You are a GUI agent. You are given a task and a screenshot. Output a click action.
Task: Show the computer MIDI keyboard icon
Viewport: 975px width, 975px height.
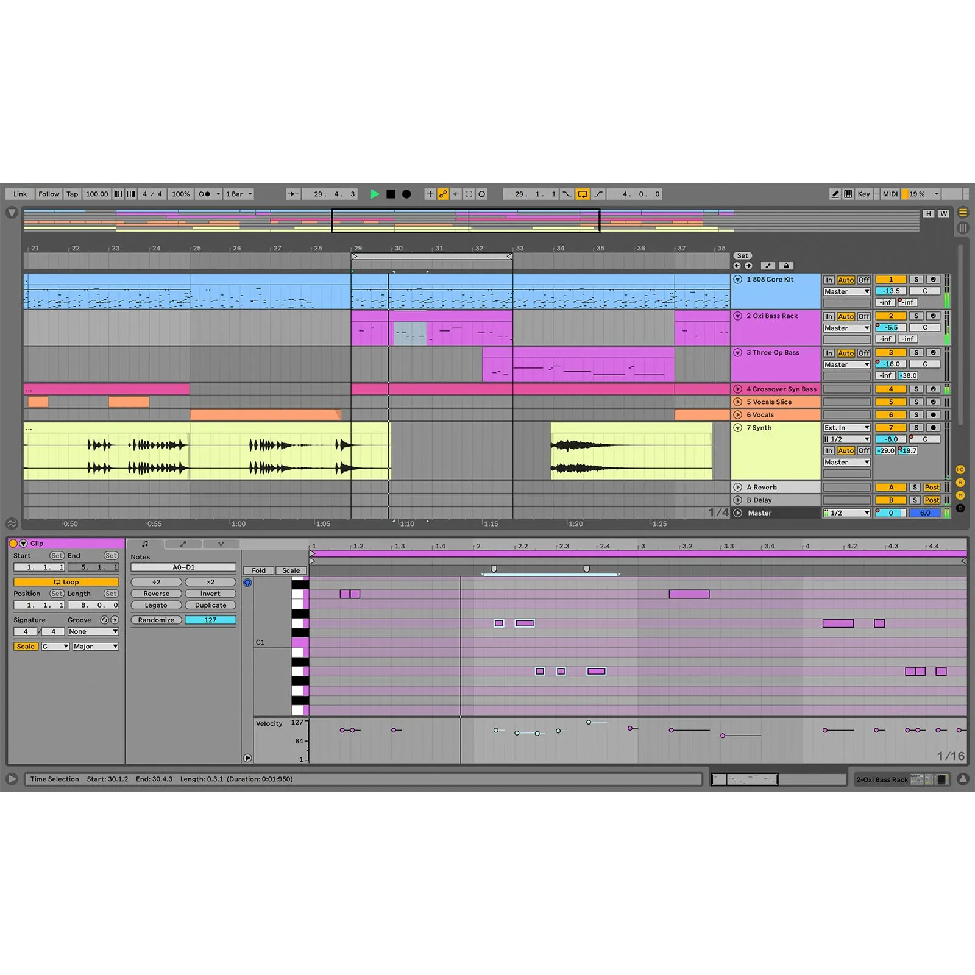click(848, 194)
